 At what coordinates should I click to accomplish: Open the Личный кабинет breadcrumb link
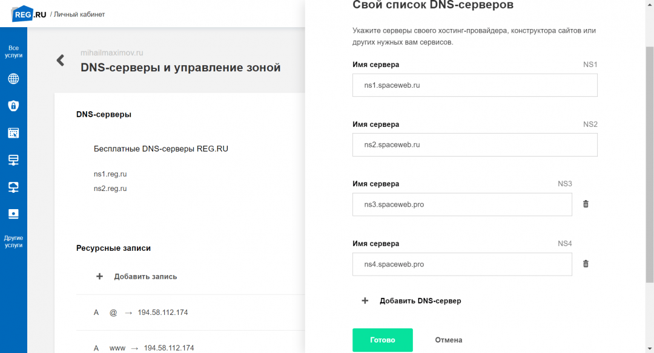click(x=79, y=14)
